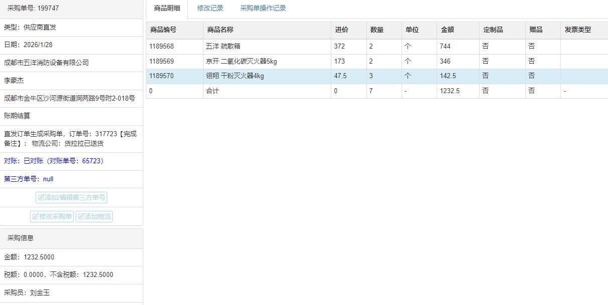This screenshot has width=608, height=305.
Task: Open the 采购单操作记录 tab
Action: (x=263, y=9)
